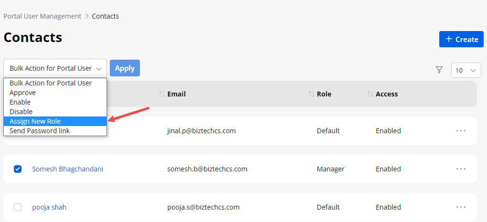Uncheck Somesh Bhagchandani's checkbox
This screenshot has width=487, height=222.
(x=18, y=169)
